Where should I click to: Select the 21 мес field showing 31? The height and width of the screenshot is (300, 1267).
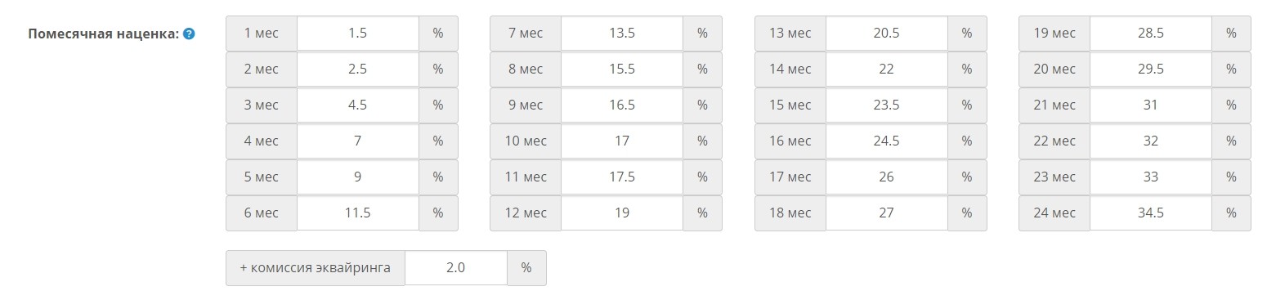1151,105
